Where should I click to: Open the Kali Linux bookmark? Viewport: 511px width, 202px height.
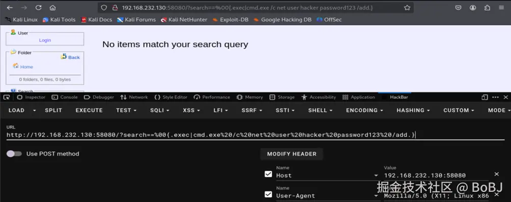click(21, 19)
